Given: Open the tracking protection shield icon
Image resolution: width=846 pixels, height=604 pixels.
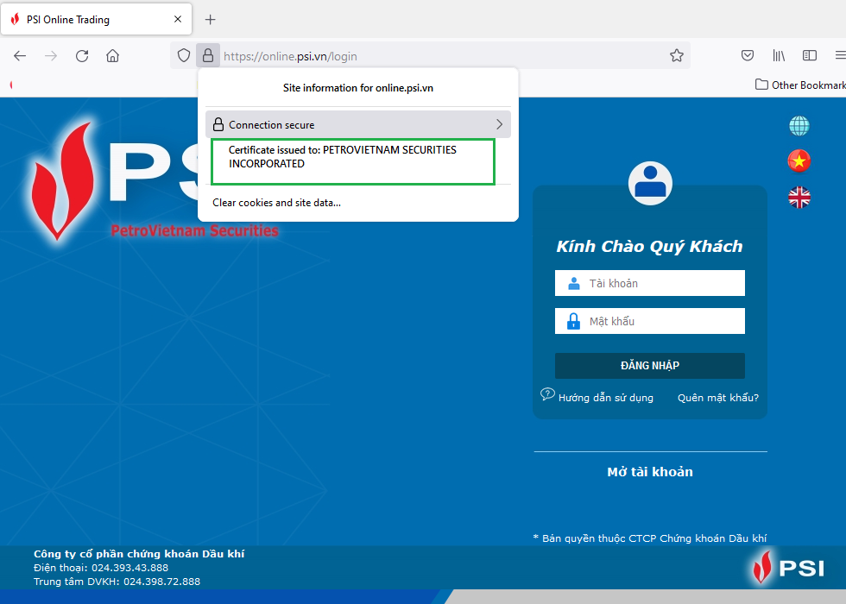Looking at the screenshot, I should pyautogui.click(x=184, y=55).
